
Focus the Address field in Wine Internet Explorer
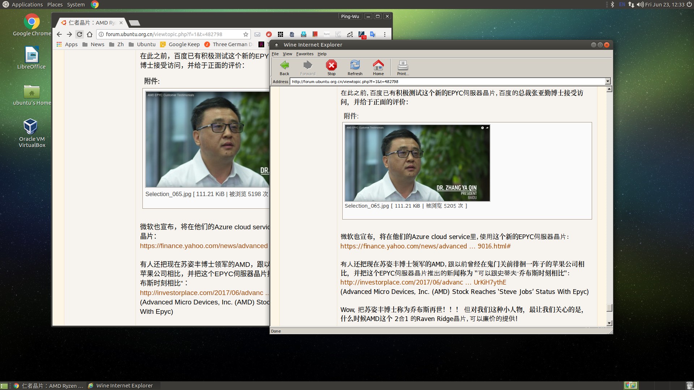click(447, 82)
